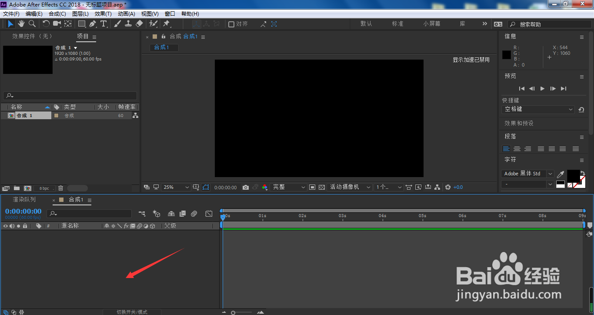Viewport: 594px width, 315px height.
Task: Click the snapshot camera icon in viewer
Action: click(246, 187)
